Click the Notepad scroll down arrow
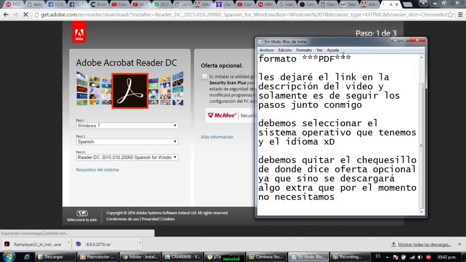The image size is (466, 262). pos(422,211)
